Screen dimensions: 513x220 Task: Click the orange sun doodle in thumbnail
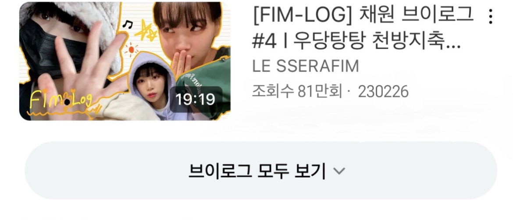[x=131, y=50]
